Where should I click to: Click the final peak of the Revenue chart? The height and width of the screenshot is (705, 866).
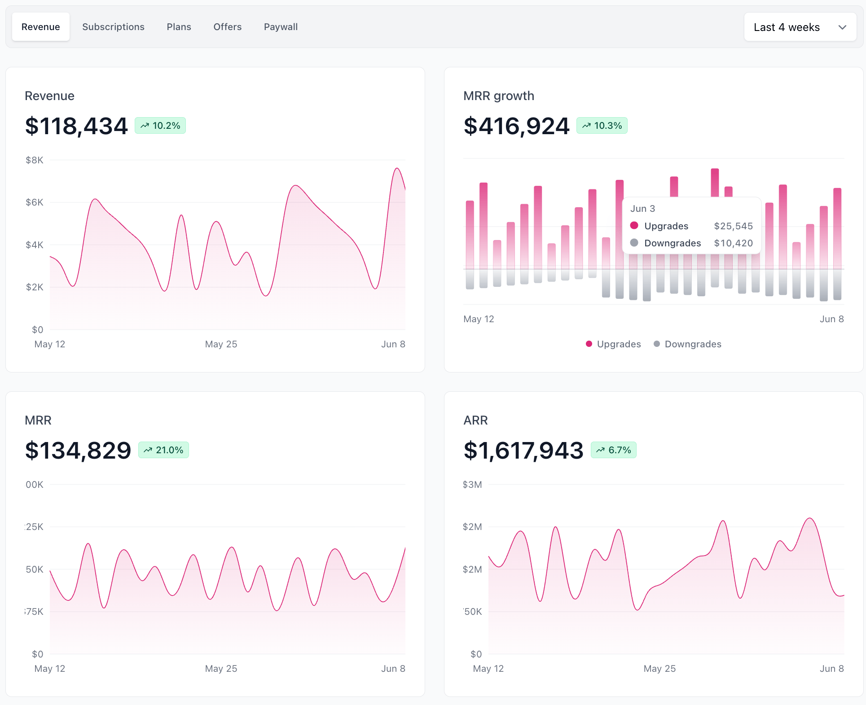(397, 169)
